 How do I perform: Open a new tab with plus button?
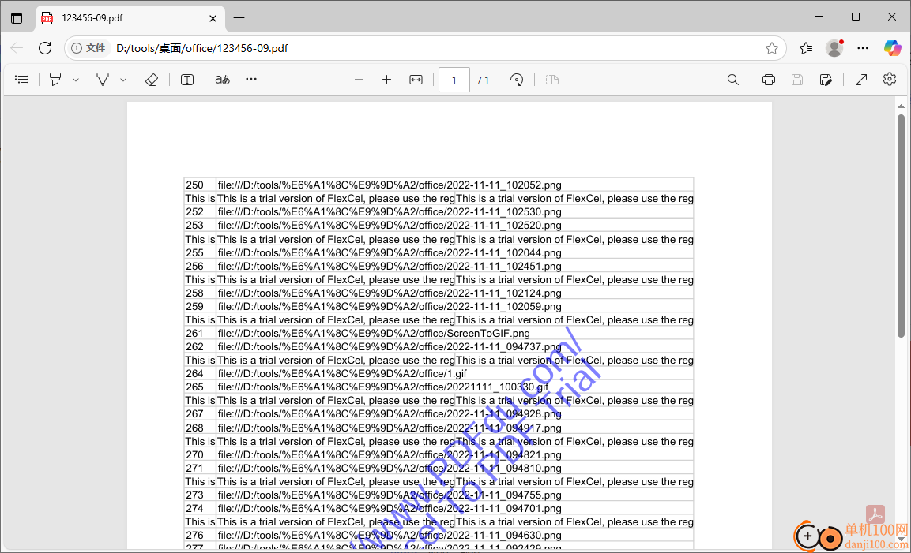239,18
